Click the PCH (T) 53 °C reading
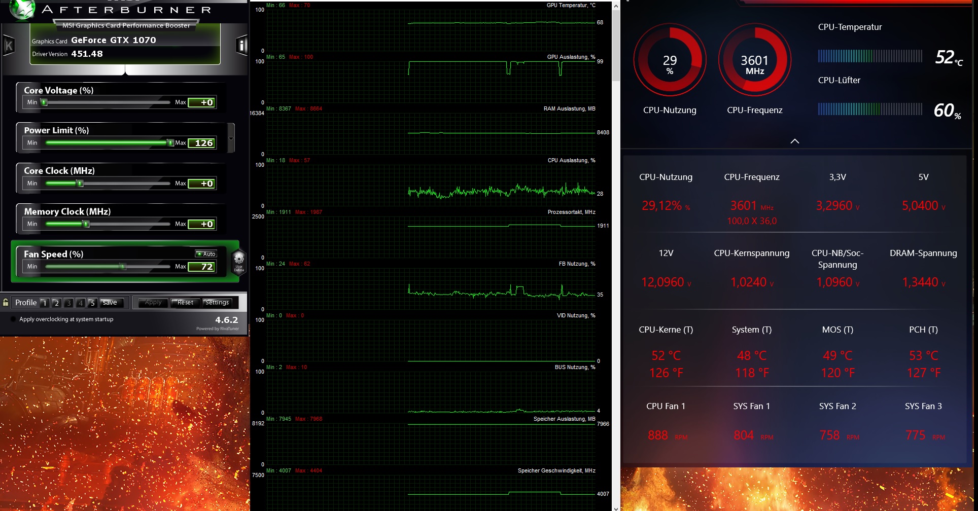The width and height of the screenshot is (978, 511). 923,356
